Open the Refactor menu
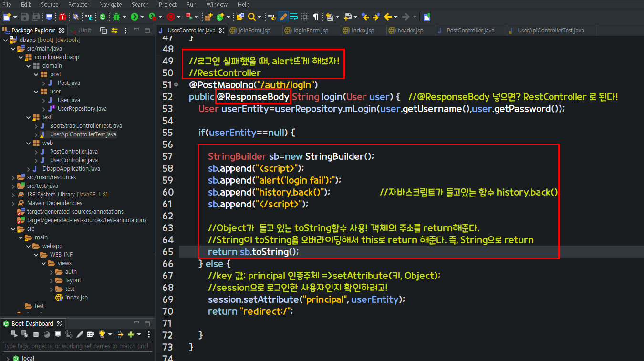644x361 pixels. point(79,4)
